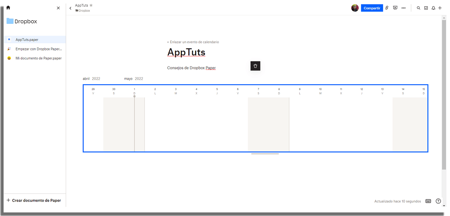450x216 pixels.
Task: Select day 30 S in the timeline
Action: [x=114, y=91]
